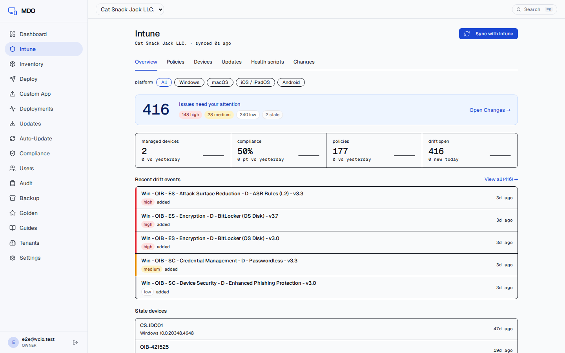
Task: Click the Settings gear icon
Action: coord(13,258)
